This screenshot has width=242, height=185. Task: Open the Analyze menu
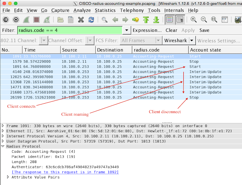(x=82, y=10)
